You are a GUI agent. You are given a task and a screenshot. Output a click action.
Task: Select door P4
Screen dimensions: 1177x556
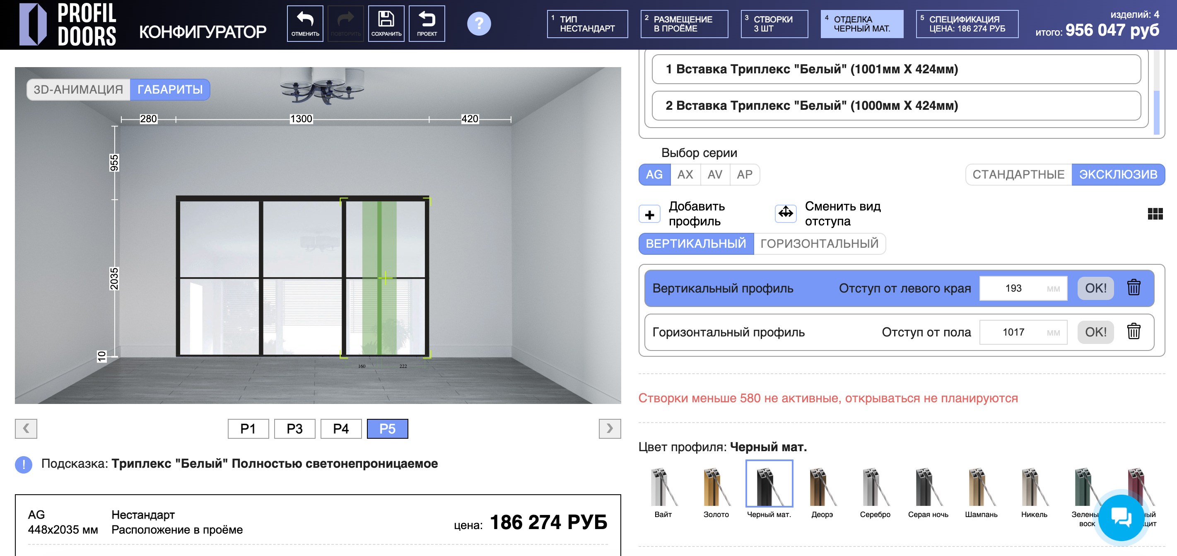341,428
